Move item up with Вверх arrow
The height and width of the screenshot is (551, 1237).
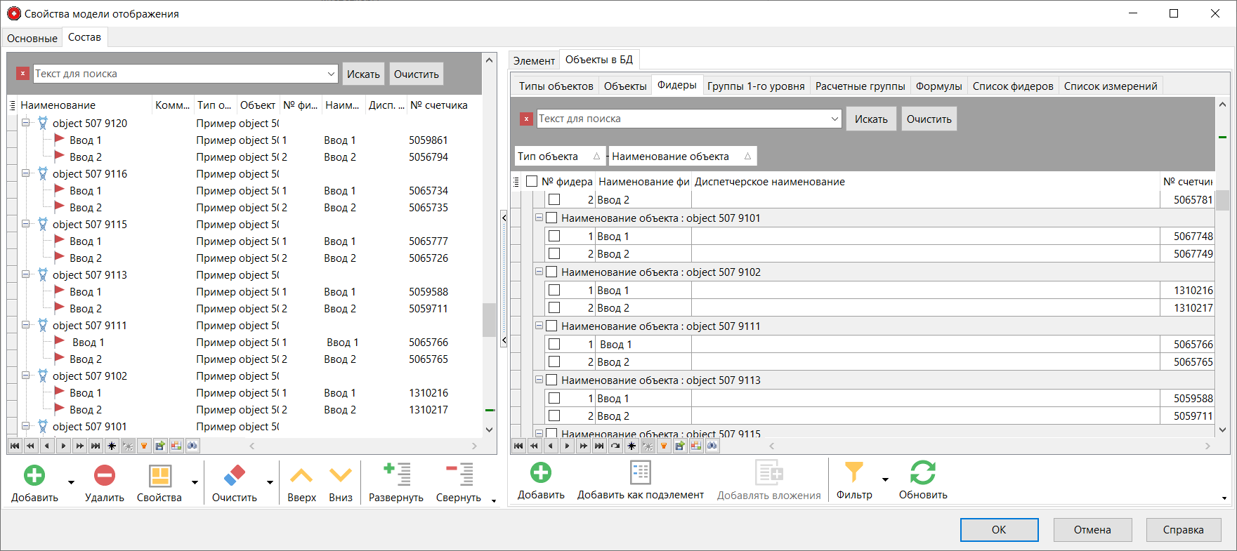coord(301,476)
